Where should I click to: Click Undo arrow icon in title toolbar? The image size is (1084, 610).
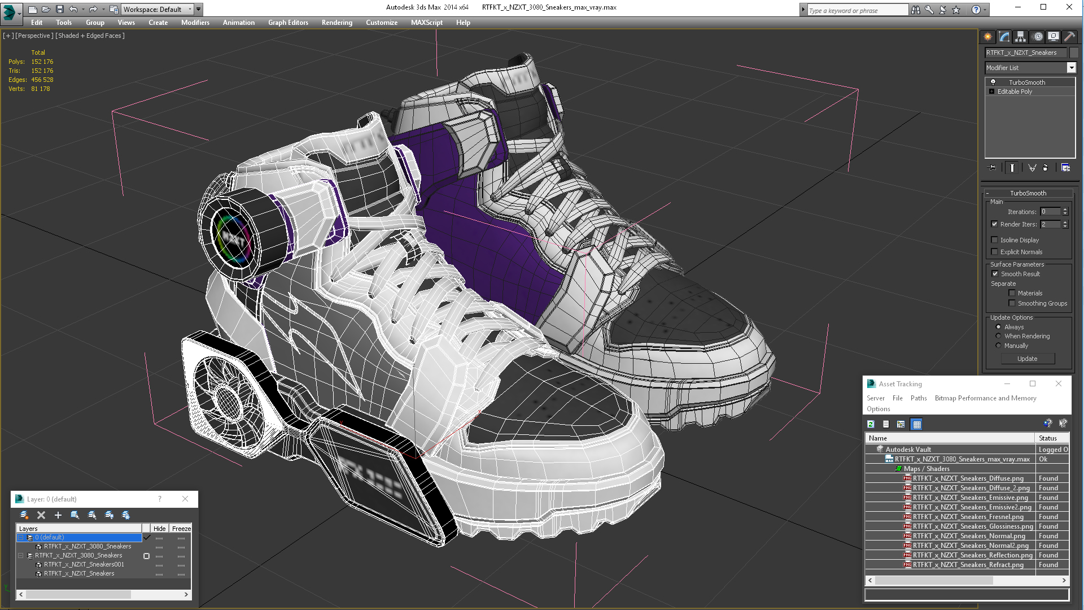73,9
